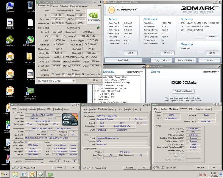Screen dimensions: 223x178
Task: Click the GPU-Z BIOS Version field
Action: coord(73,27)
